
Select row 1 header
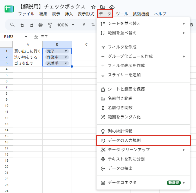point(6,51)
